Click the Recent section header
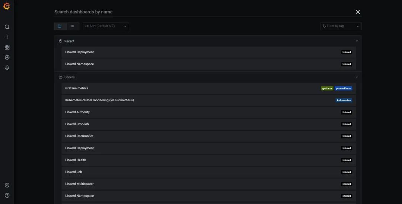The image size is (402, 204). [208, 41]
